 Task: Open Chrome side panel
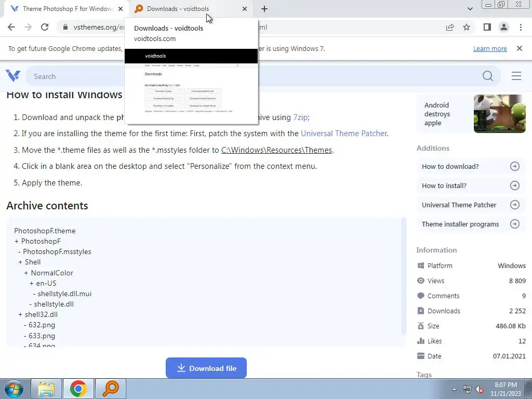tap(487, 27)
